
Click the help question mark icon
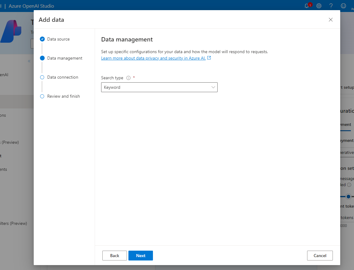click(331, 6)
